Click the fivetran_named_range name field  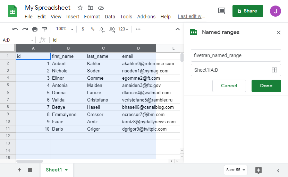[x=236, y=55]
